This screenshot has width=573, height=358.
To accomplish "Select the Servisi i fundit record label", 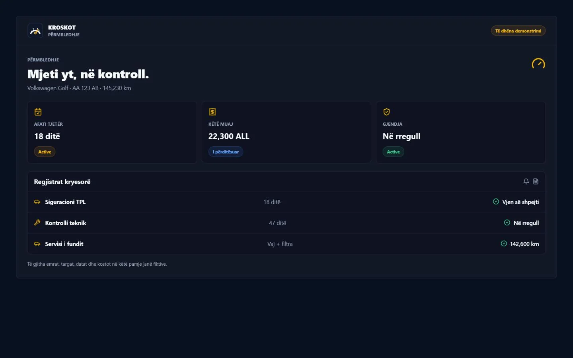I will pyautogui.click(x=64, y=244).
